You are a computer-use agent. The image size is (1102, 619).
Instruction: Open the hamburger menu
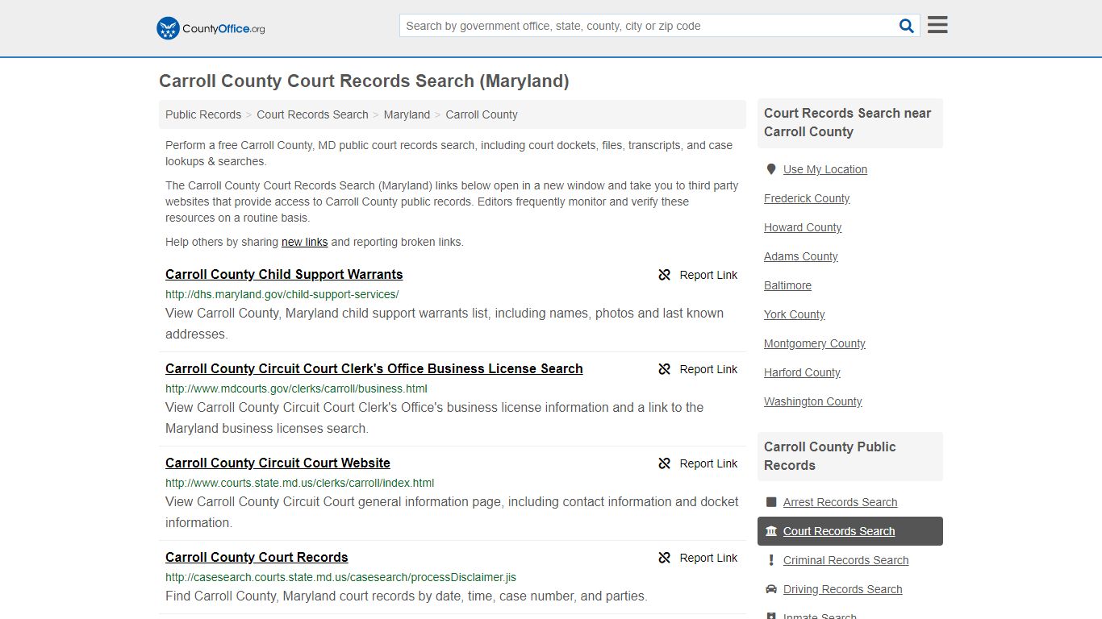pyautogui.click(x=937, y=25)
